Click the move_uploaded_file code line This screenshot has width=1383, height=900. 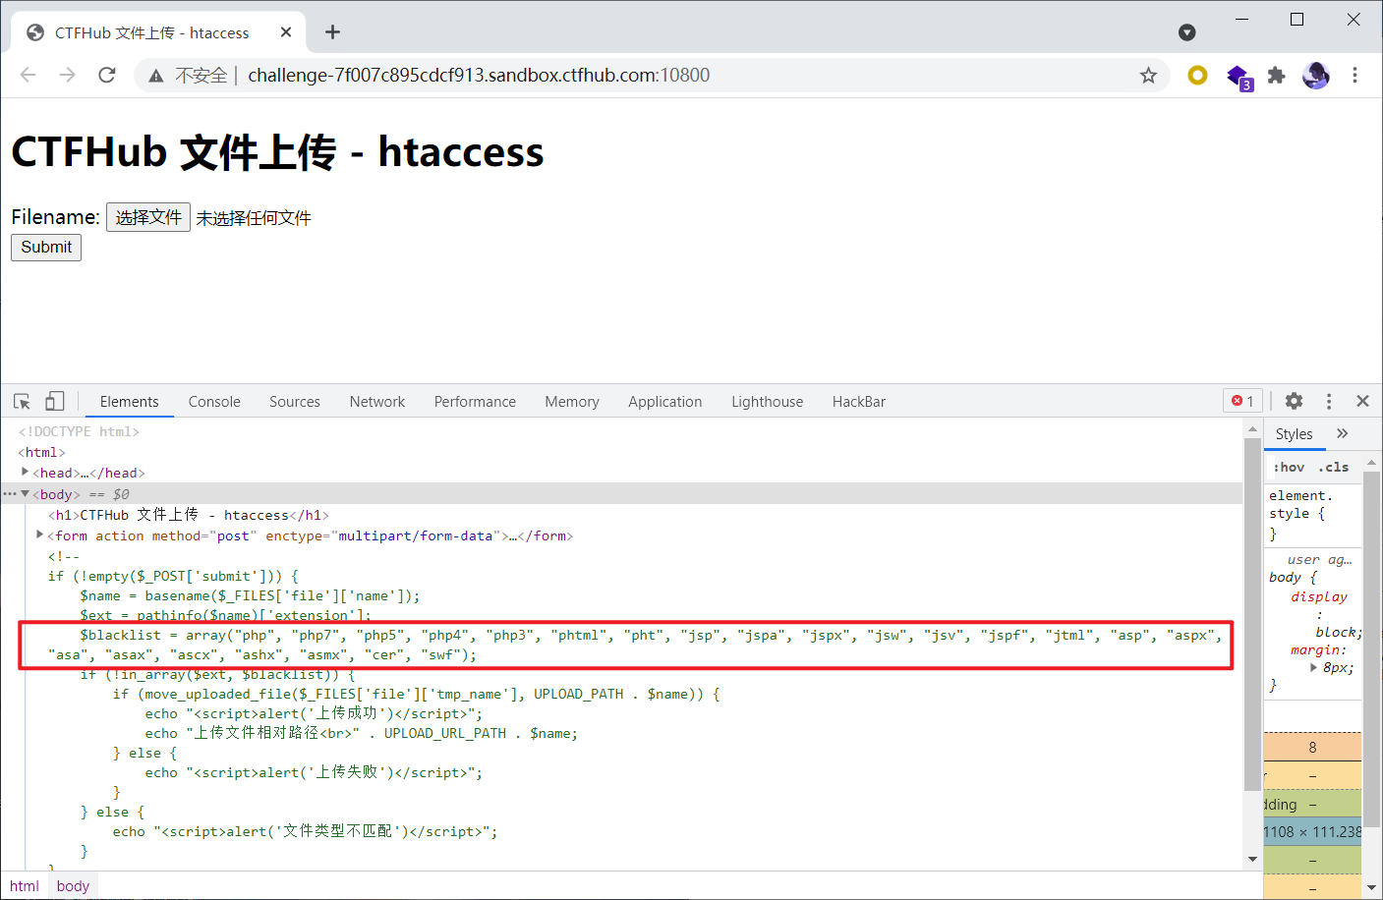417,694
